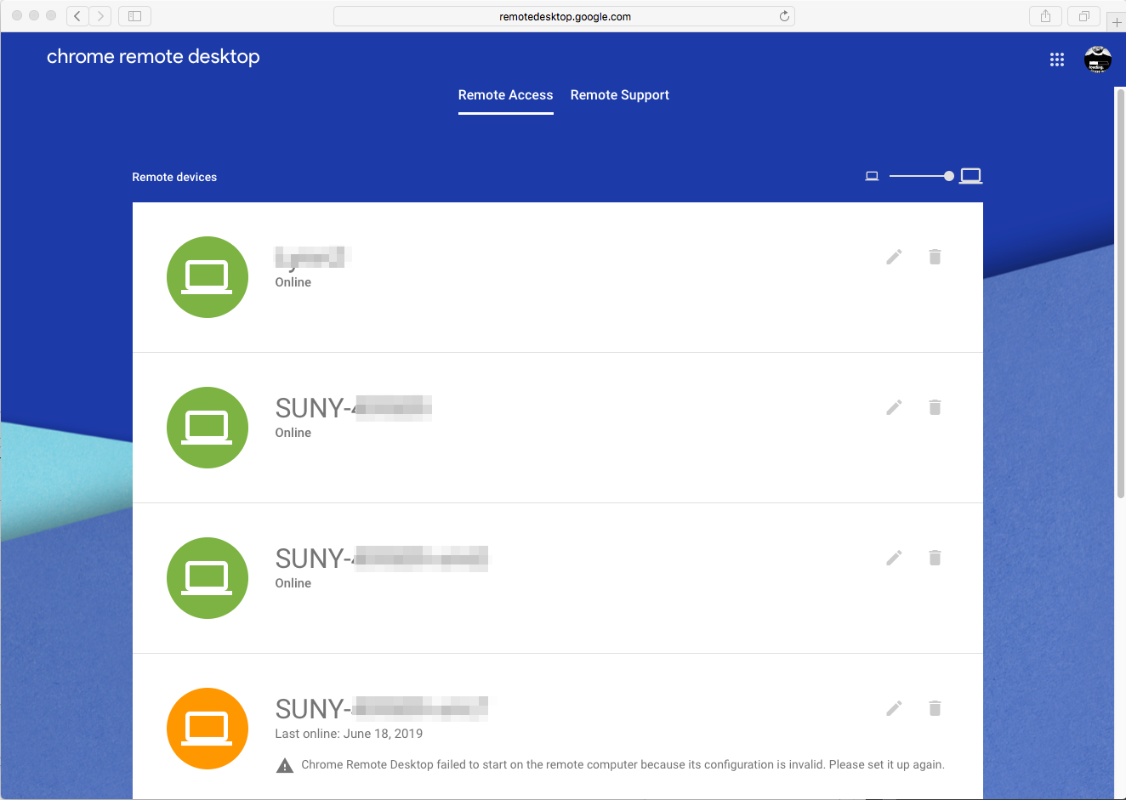Click the configuration is invalid error message
This screenshot has height=800, width=1126.
pos(623,764)
